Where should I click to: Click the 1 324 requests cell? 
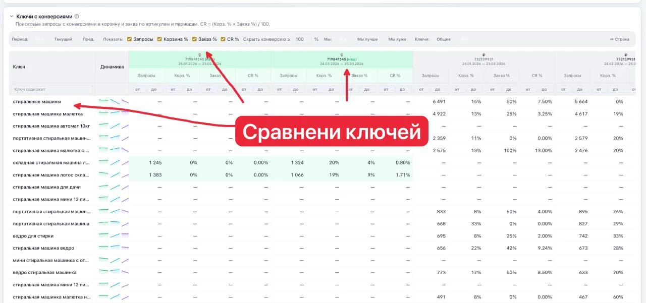[298, 162]
